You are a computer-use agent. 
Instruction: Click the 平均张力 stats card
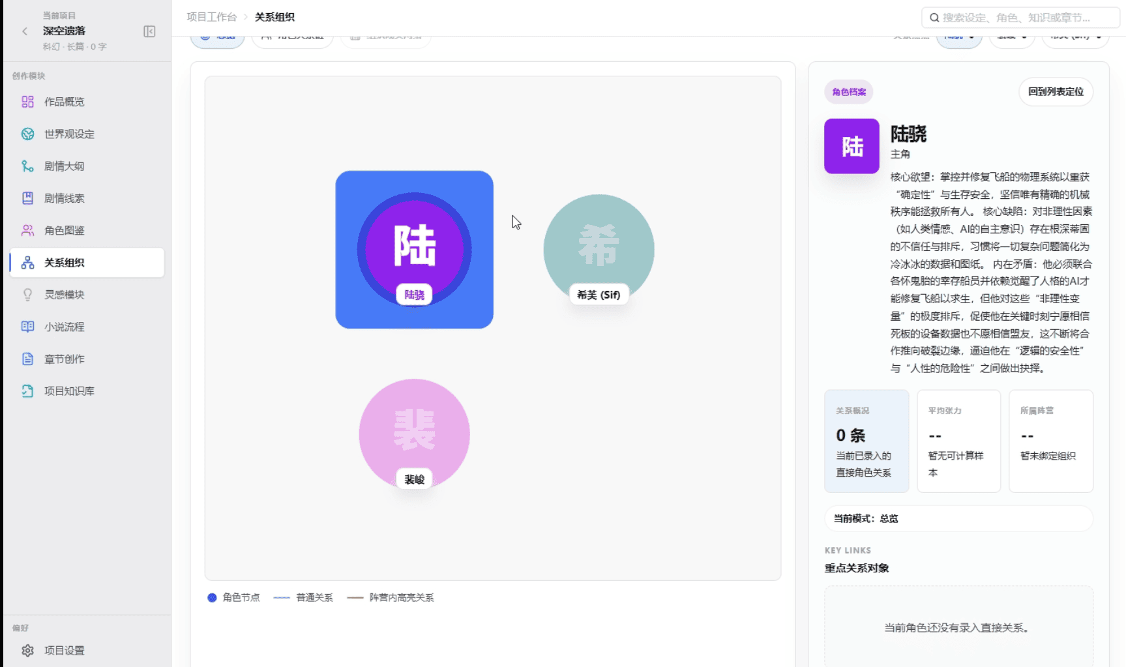click(x=958, y=441)
